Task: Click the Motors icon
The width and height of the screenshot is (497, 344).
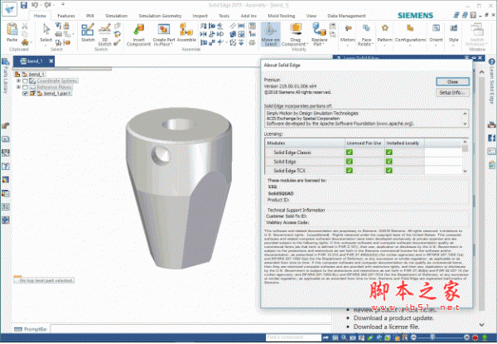Action: [x=348, y=28]
